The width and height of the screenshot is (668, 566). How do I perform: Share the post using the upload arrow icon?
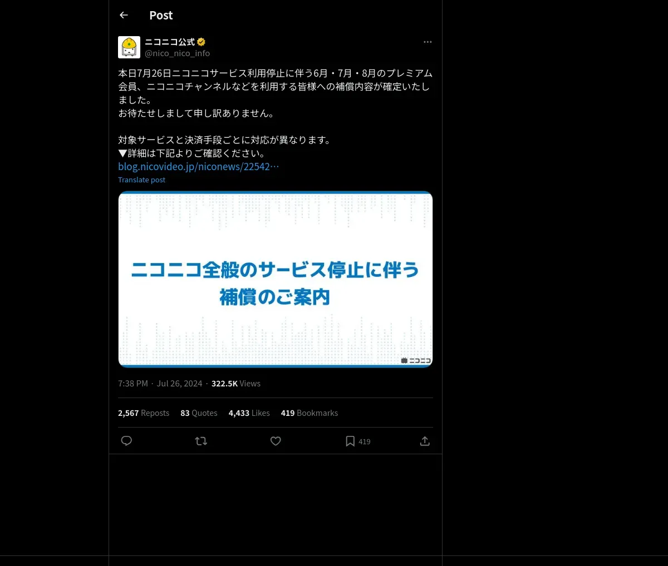425,441
